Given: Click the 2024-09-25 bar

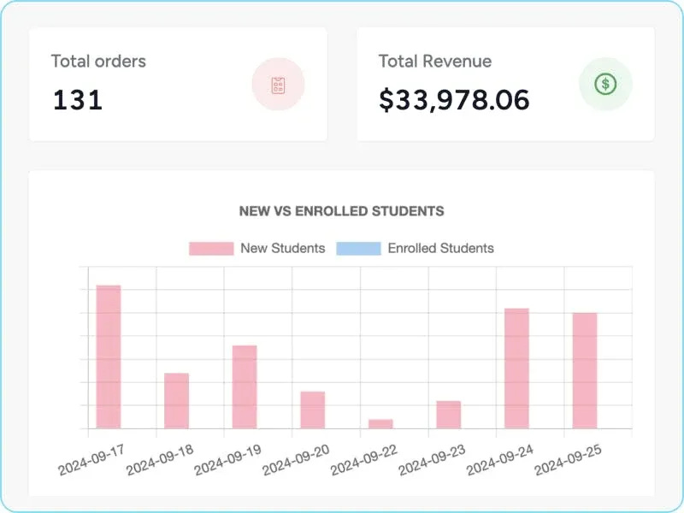Looking at the screenshot, I should click(x=585, y=370).
